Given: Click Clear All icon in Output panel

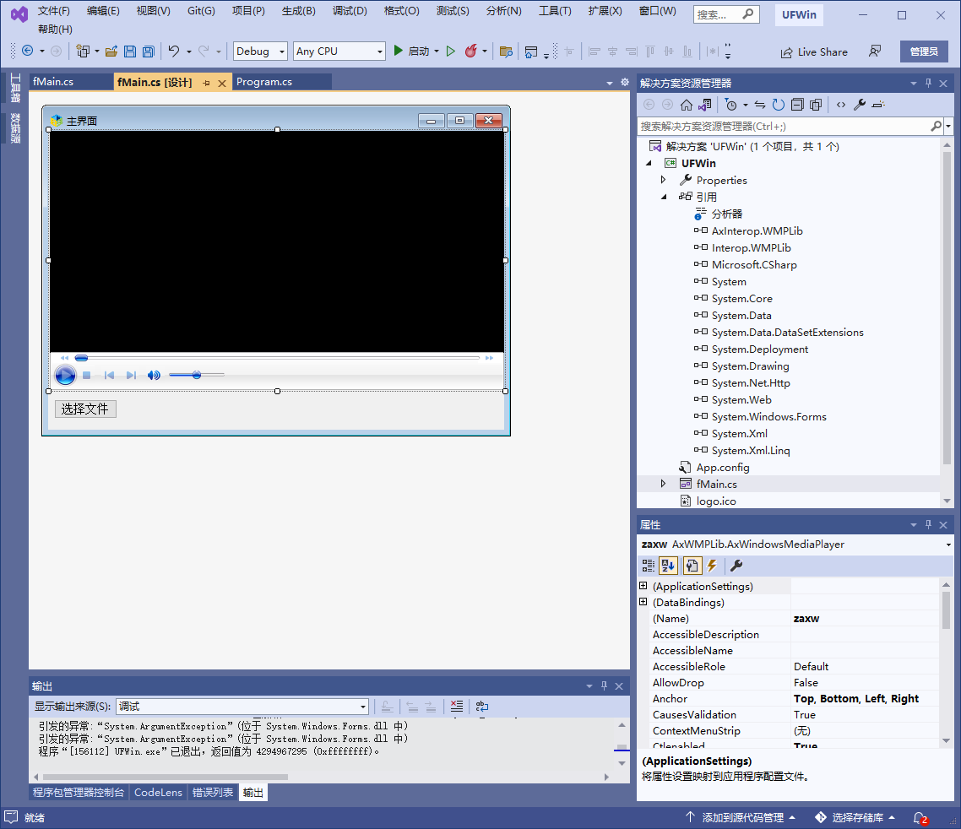Looking at the screenshot, I should click(457, 707).
